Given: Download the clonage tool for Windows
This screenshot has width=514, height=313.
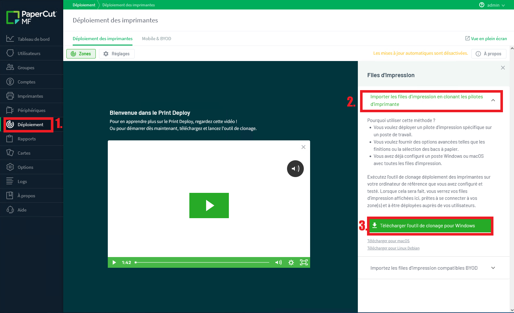Looking at the screenshot, I should 430,226.
